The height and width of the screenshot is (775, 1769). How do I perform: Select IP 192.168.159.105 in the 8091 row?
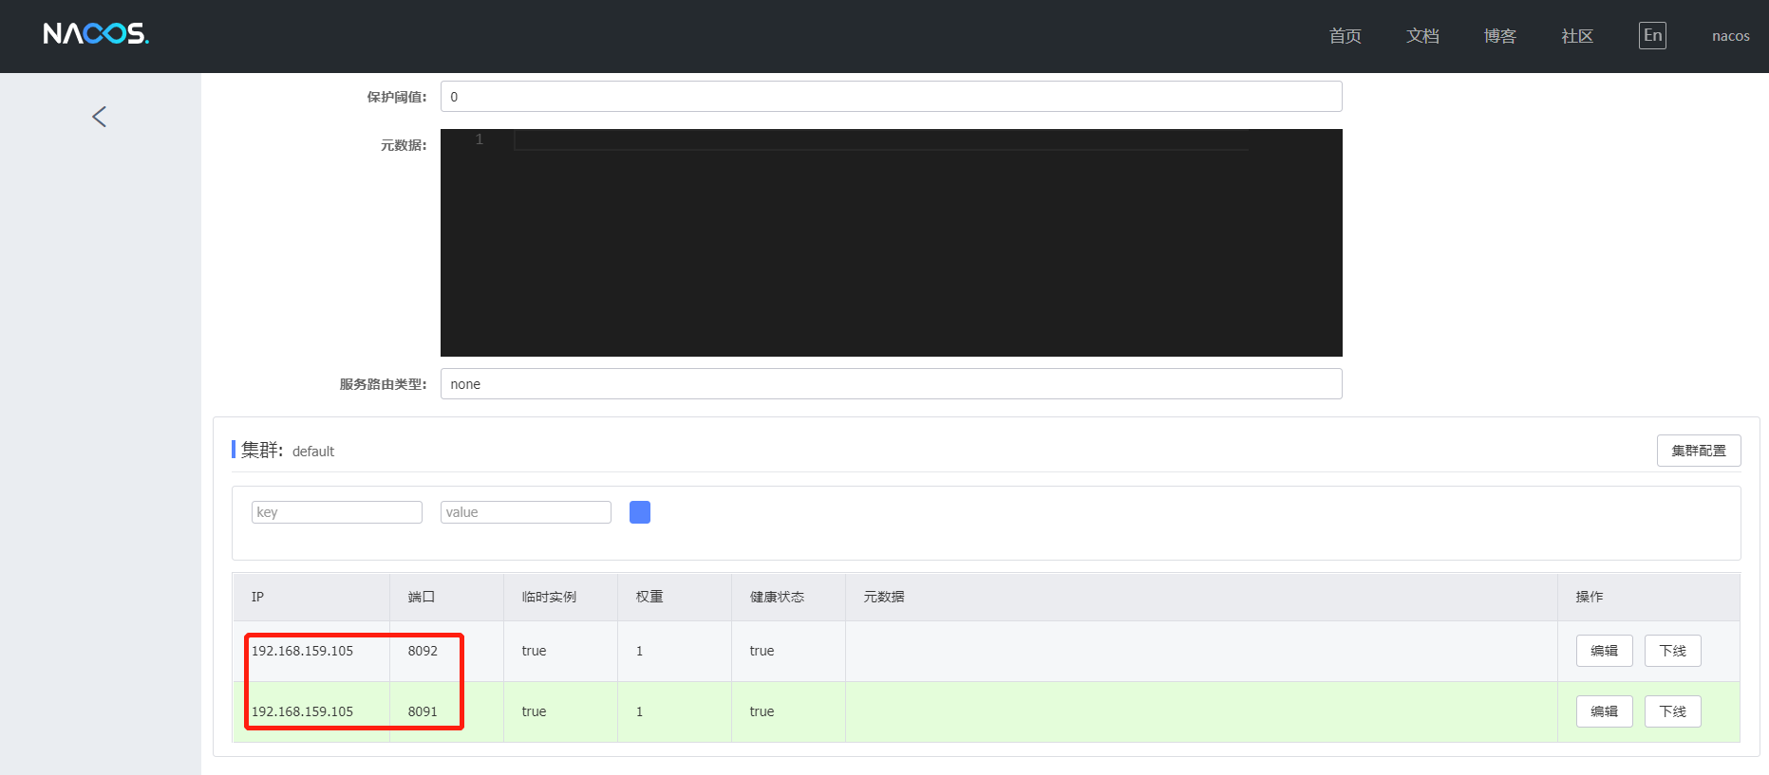(302, 711)
